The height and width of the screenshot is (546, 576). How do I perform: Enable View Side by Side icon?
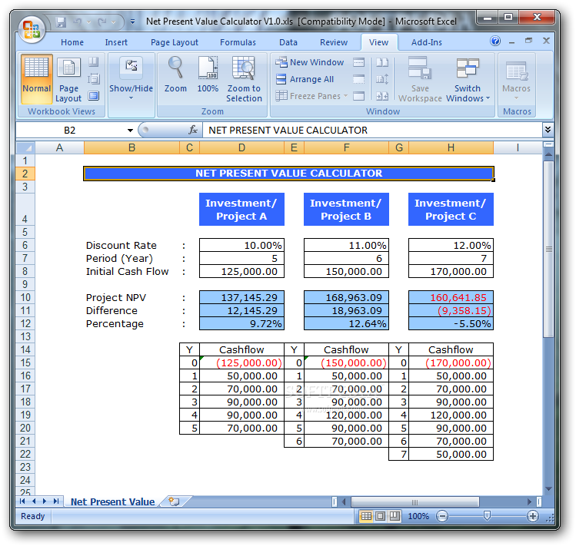coord(382,62)
